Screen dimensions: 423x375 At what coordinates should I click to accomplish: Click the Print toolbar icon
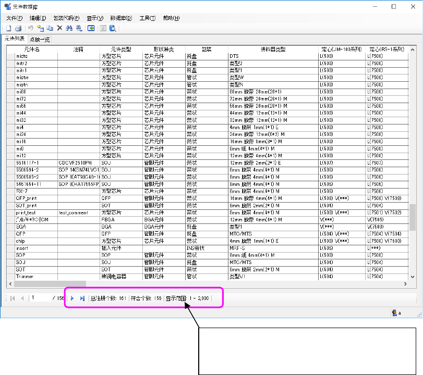tap(18, 28)
